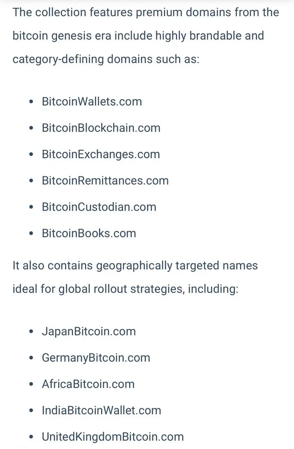This screenshot has width=294, height=449.
Task: Click the BitcoinBooks.com entry
Action: click(89, 233)
